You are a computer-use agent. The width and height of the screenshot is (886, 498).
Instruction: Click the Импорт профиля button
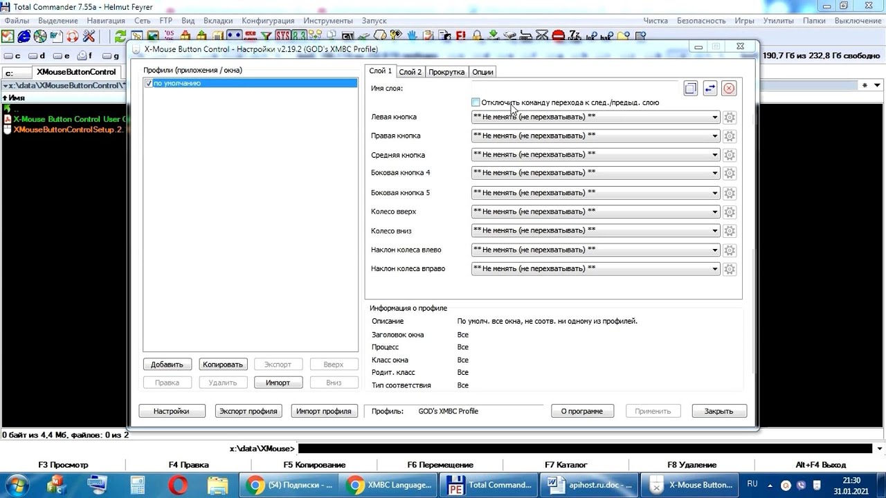(324, 411)
